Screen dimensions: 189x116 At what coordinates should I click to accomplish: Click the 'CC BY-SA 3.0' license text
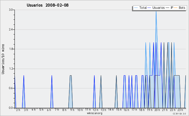179,113
